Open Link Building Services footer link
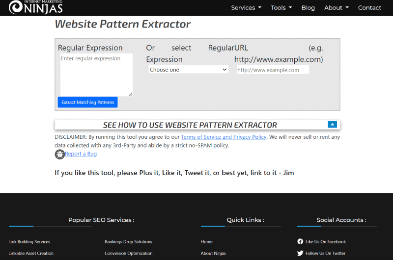The image size is (393, 260). click(x=29, y=242)
